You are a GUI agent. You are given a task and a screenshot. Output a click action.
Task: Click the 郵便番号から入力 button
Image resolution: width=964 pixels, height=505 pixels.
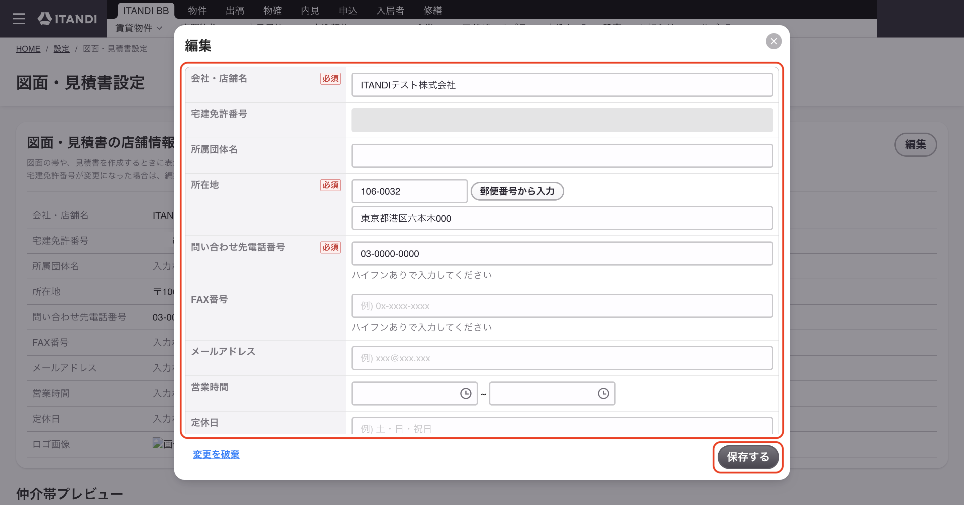(x=517, y=191)
